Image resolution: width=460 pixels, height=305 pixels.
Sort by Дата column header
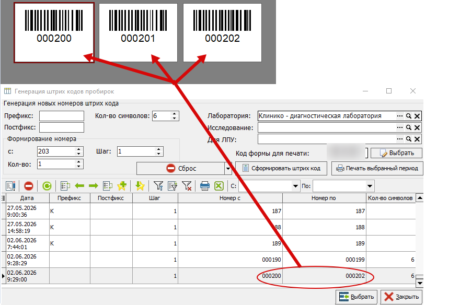28,198
